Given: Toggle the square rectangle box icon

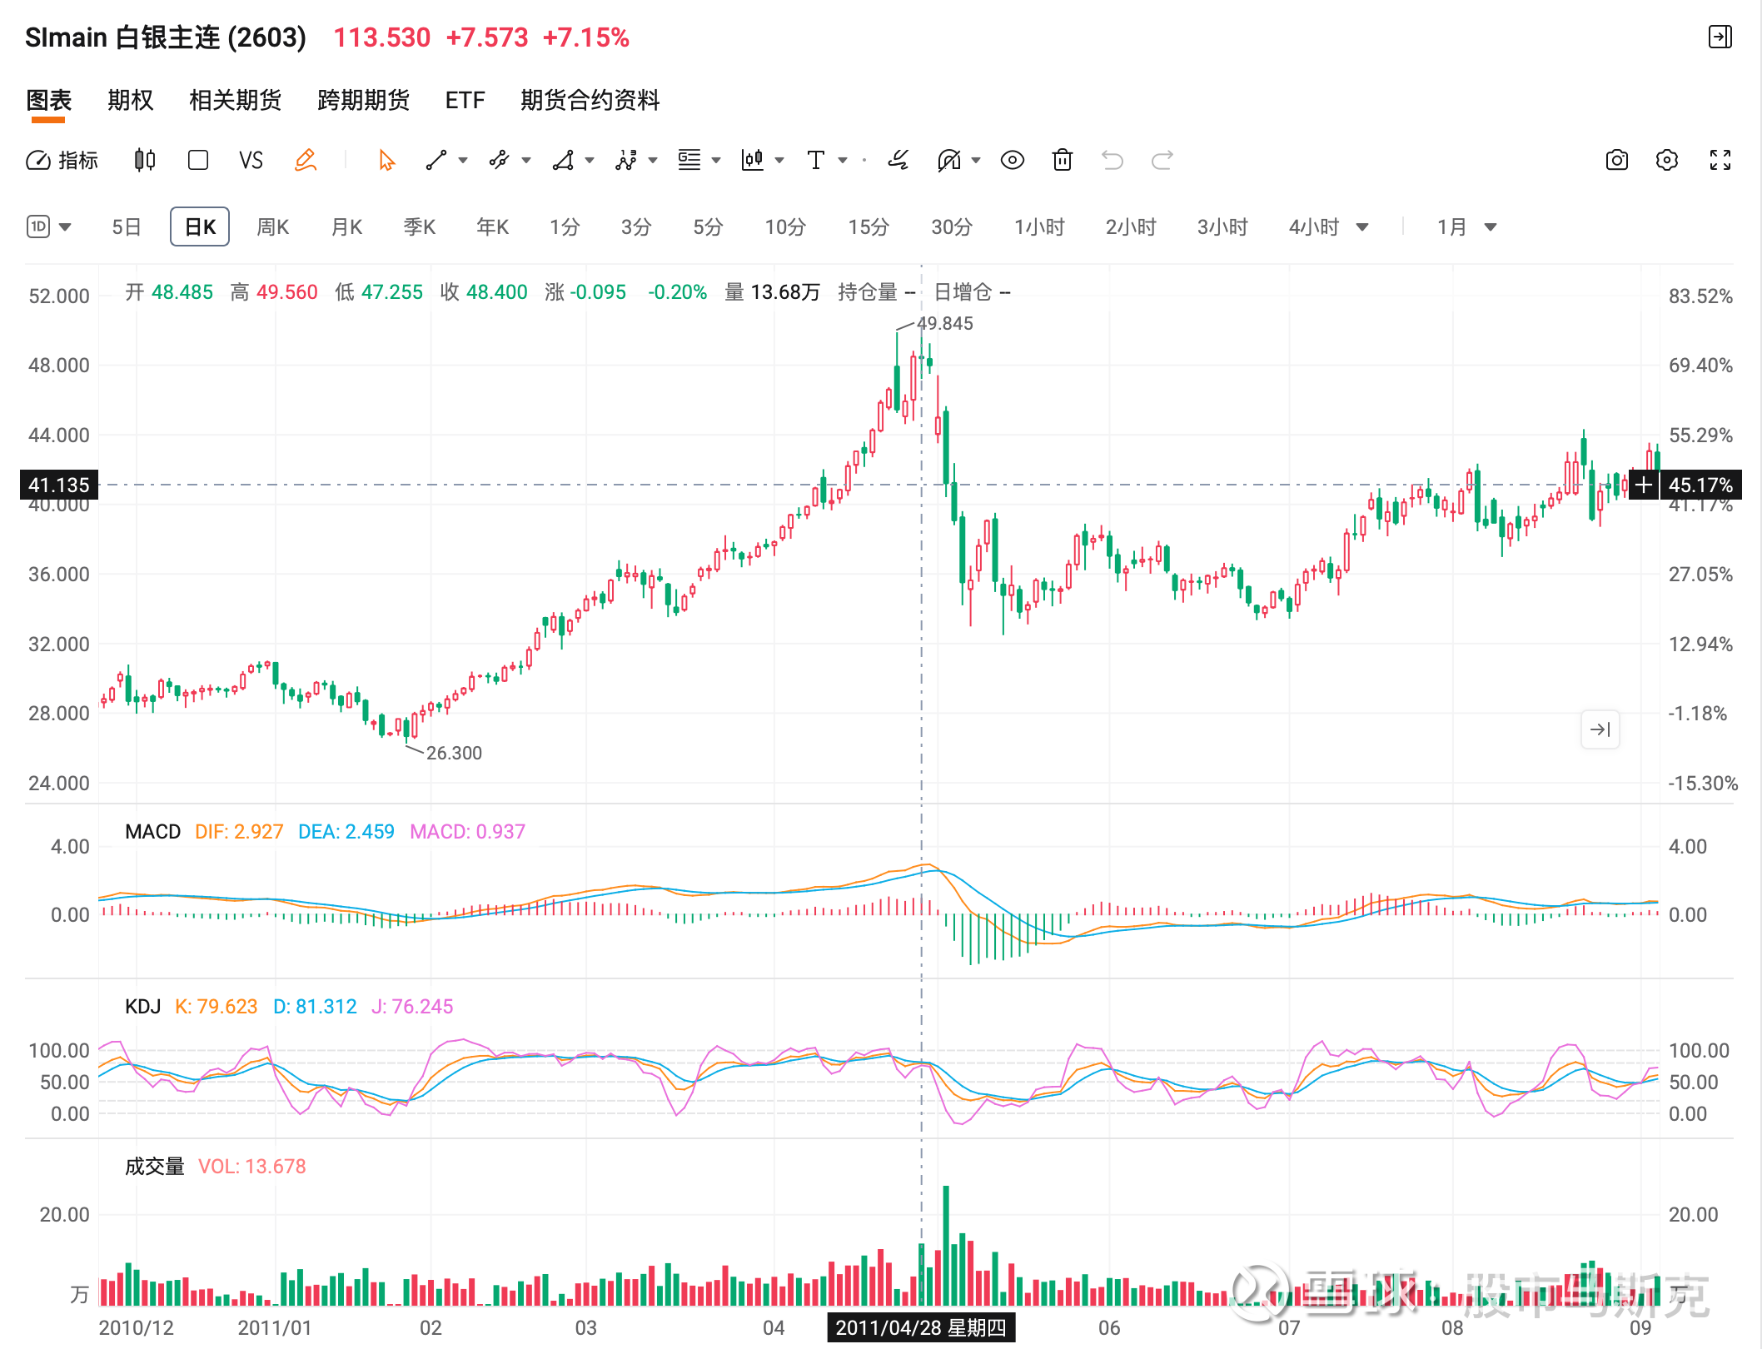Looking at the screenshot, I should [198, 160].
